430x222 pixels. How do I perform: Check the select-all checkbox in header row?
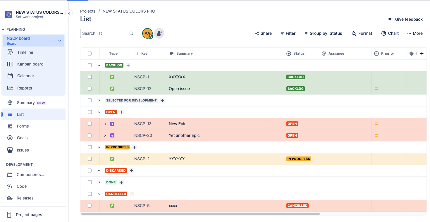point(90,54)
